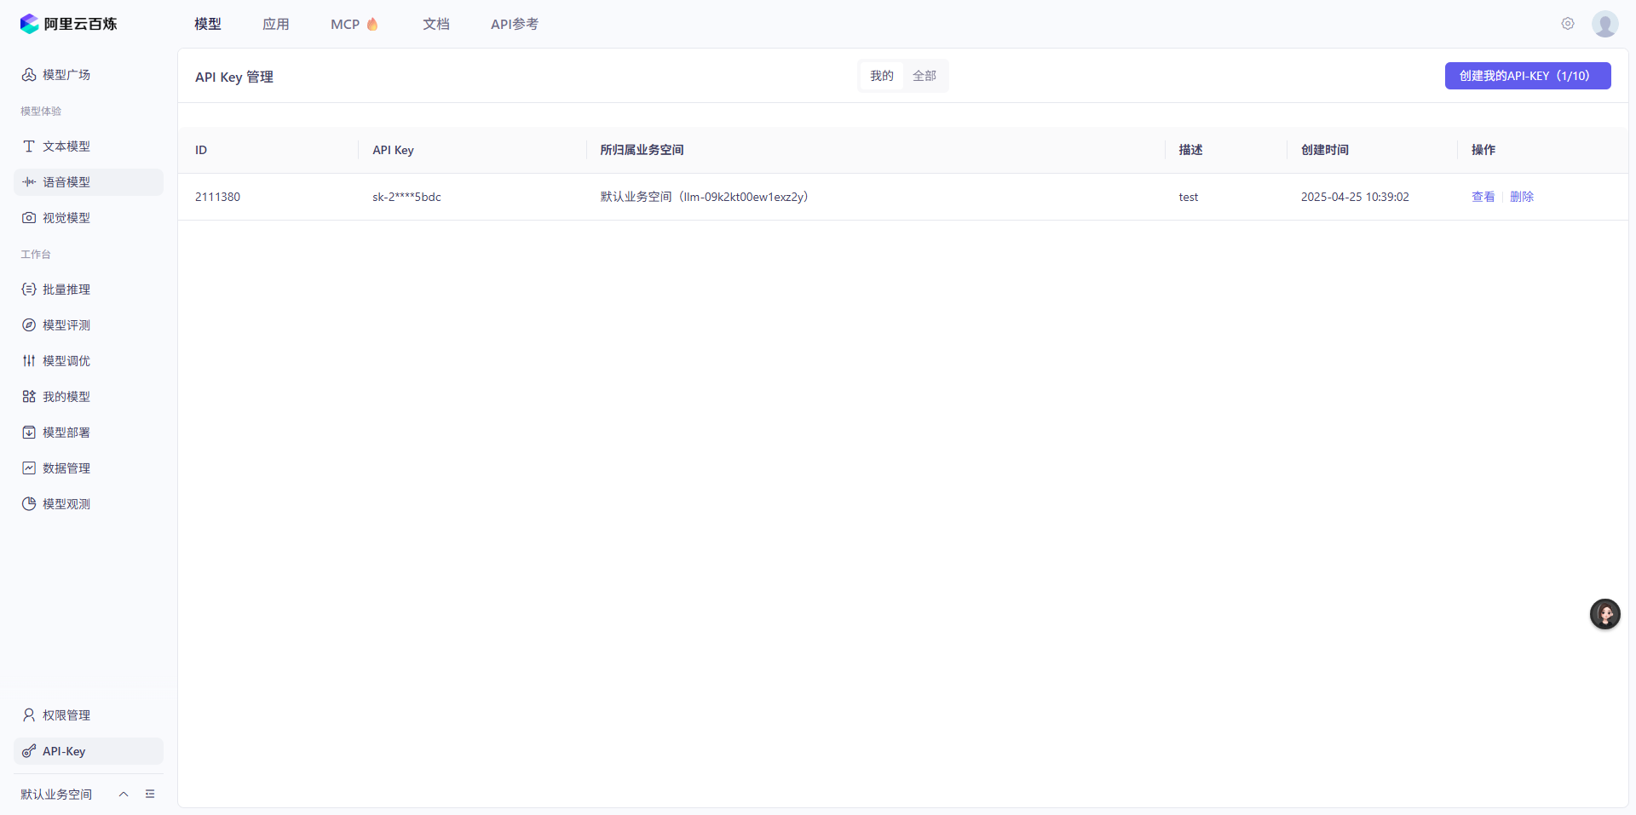This screenshot has width=1636, height=815.
Task: Click 工作台 section label
Action: pyautogui.click(x=36, y=254)
